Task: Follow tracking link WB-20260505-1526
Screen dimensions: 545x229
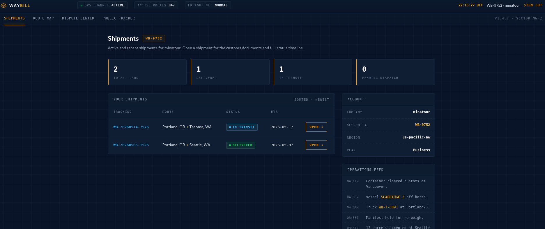Action: [x=131, y=145]
